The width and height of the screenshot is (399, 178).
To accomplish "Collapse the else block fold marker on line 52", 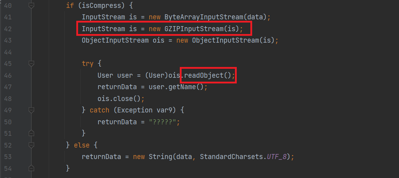I will point(32,145).
